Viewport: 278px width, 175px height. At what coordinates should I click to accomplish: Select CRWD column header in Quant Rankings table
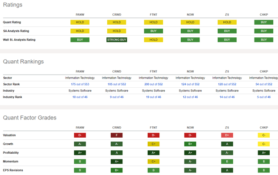tap(117, 72)
